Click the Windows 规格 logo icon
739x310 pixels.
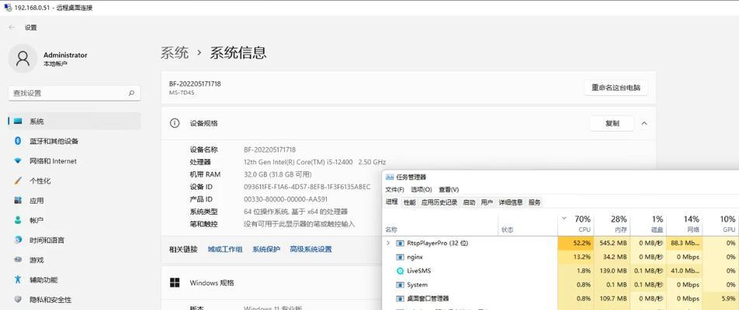point(175,283)
